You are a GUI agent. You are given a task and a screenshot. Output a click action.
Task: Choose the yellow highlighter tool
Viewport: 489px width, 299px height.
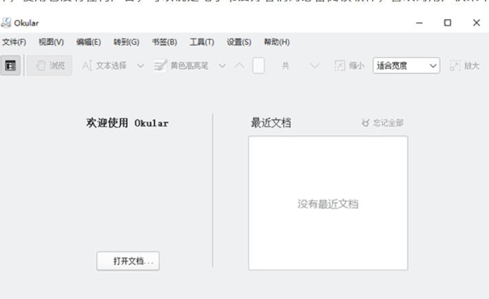[182, 65]
